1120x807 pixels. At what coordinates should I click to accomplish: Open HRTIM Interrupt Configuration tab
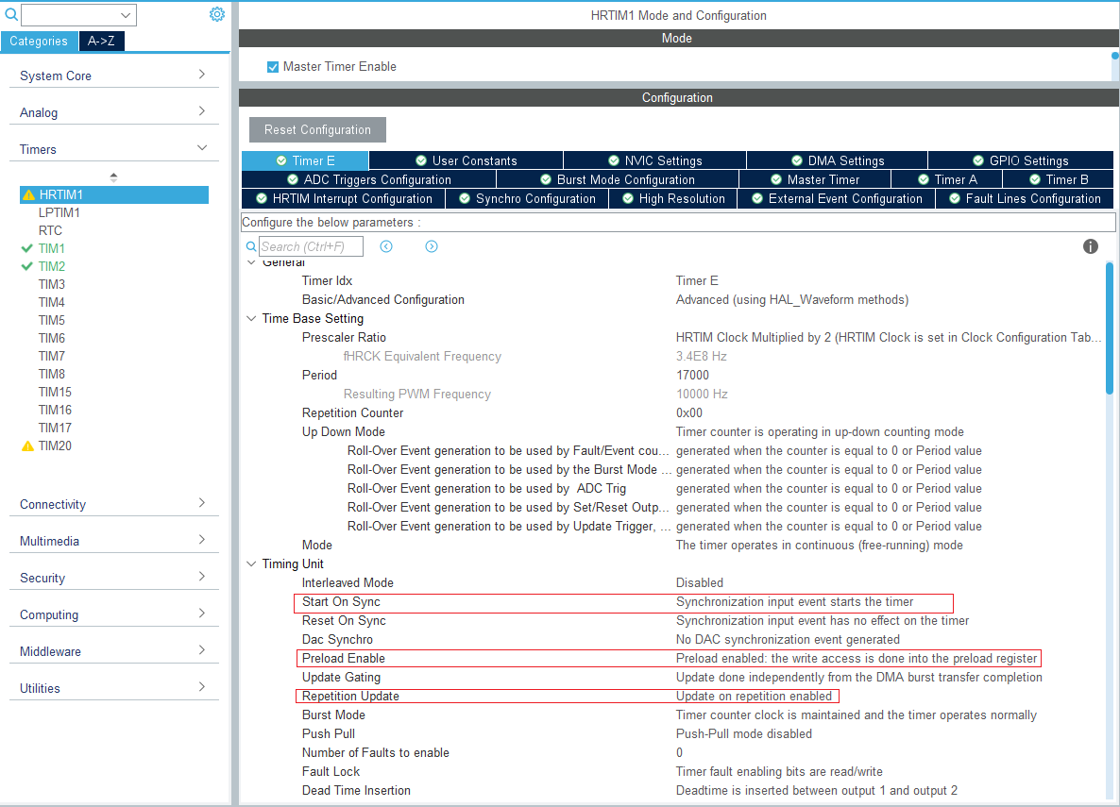[x=344, y=198]
